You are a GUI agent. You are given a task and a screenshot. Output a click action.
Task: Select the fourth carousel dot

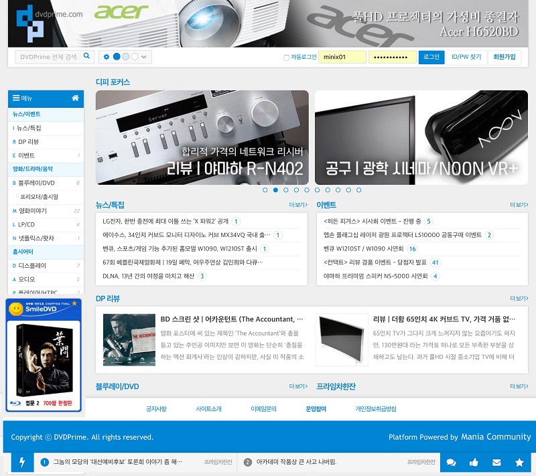[296, 190]
